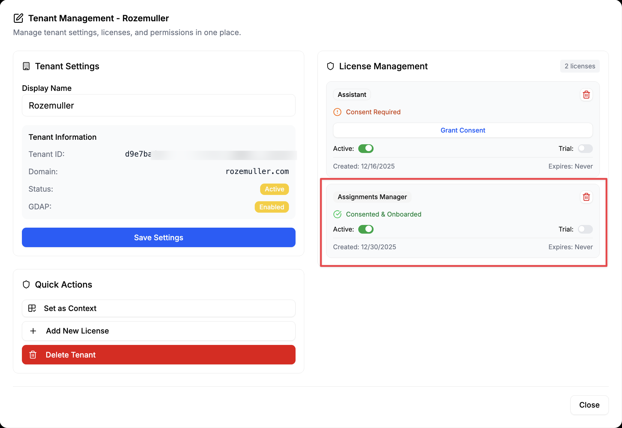Turn off Active for Assignments Manager

[x=366, y=229]
